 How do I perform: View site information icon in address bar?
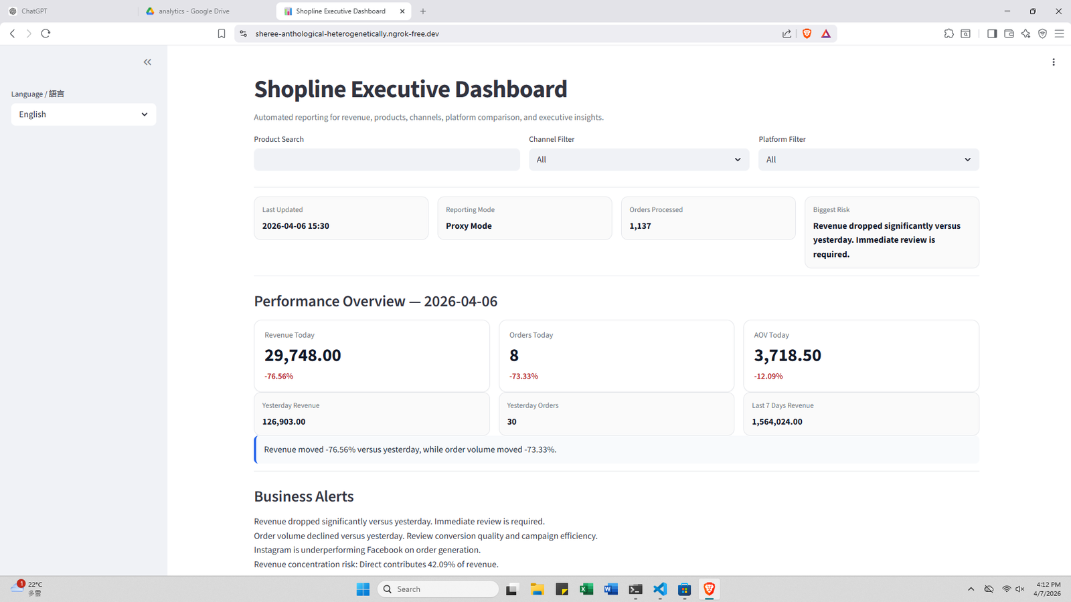pyautogui.click(x=243, y=33)
